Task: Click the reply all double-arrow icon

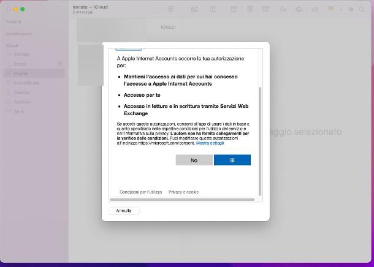Action: pyautogui.click(x=299, y=9)
